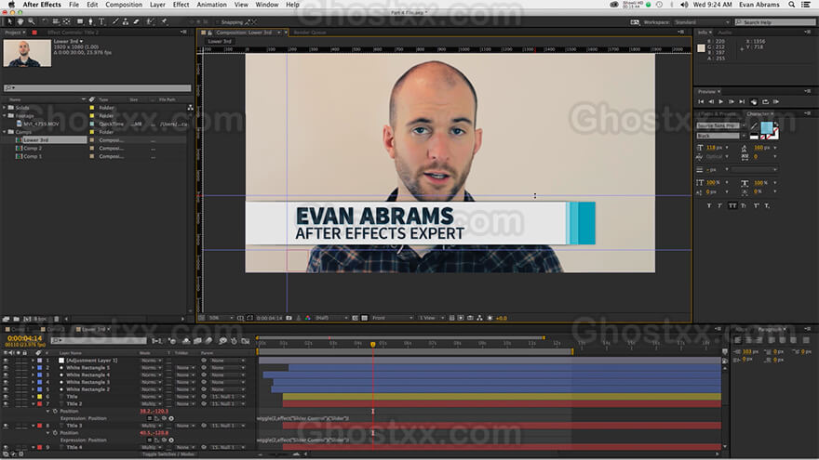This screenshot has width=819, height=460.
Task: Open Composition Mini-Flowchart in timeline
Action: pos(156,340)
